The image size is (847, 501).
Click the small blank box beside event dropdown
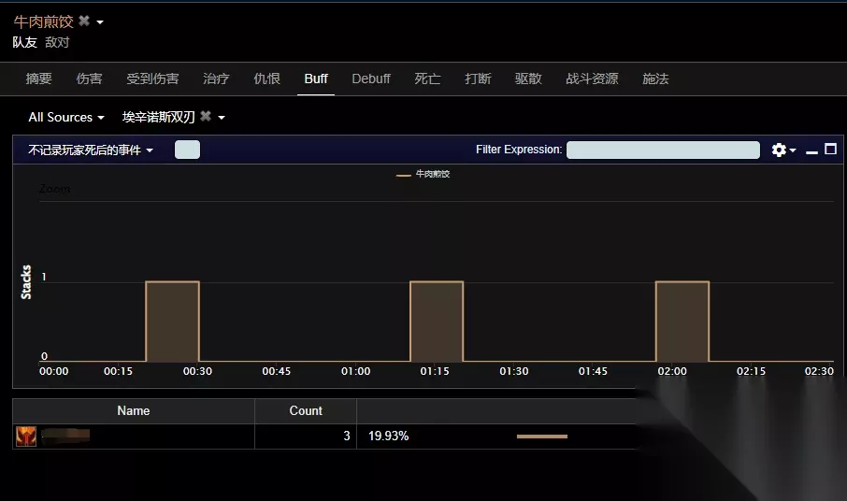187,150
